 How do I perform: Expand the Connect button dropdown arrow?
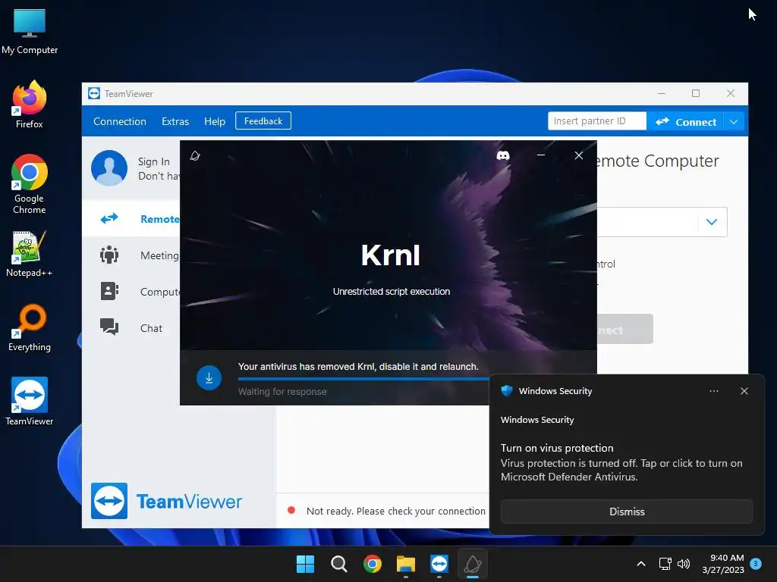(x=734, y=122)
